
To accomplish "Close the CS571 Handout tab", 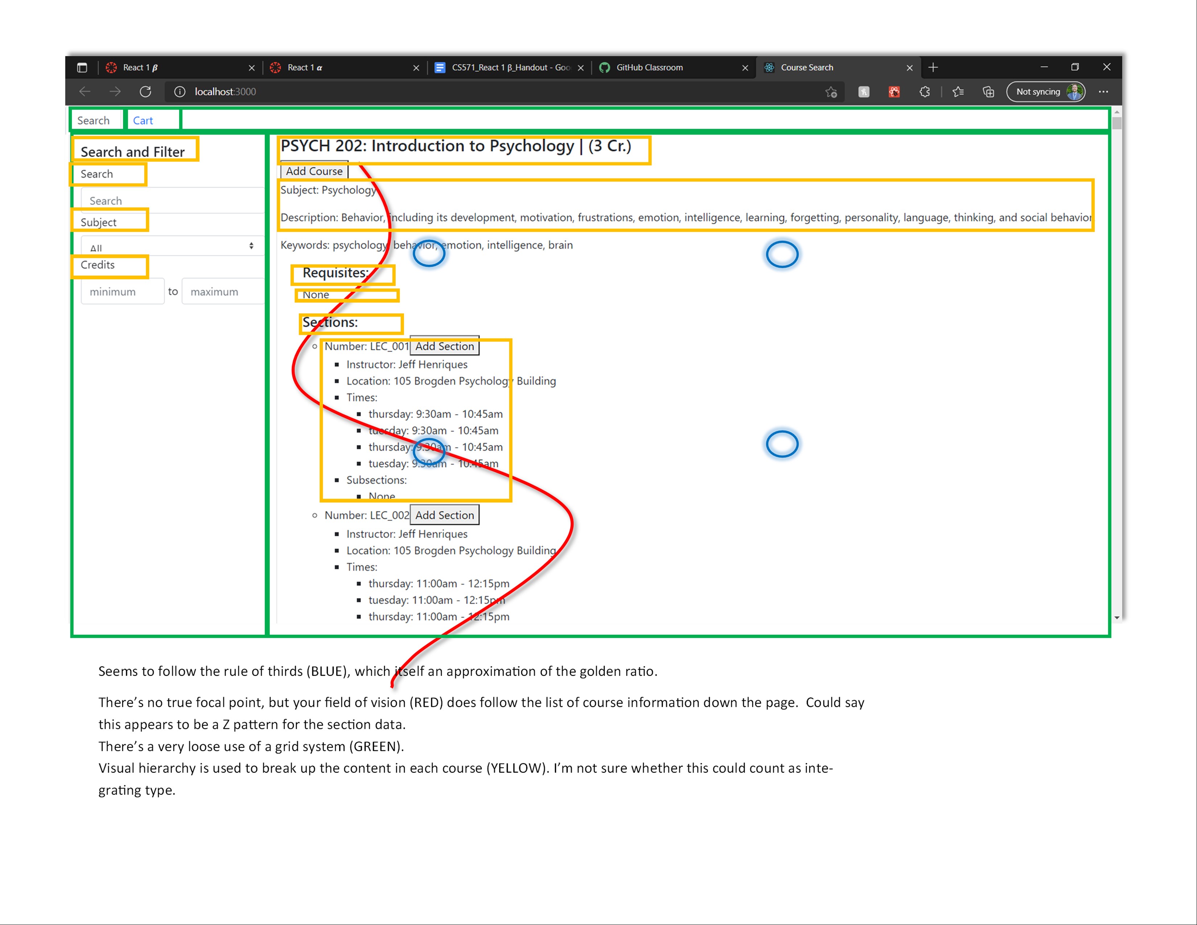I will coord(580,68).
